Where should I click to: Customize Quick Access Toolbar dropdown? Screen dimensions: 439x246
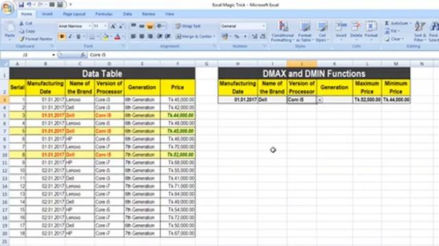(x=71, y=5)
